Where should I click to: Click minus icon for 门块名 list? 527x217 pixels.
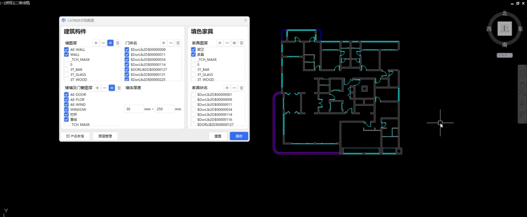(x=171, y=43)
